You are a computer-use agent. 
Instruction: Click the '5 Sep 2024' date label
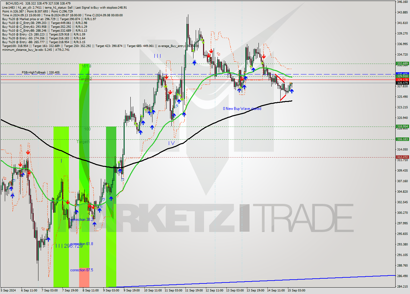click(x=9, y=290)
